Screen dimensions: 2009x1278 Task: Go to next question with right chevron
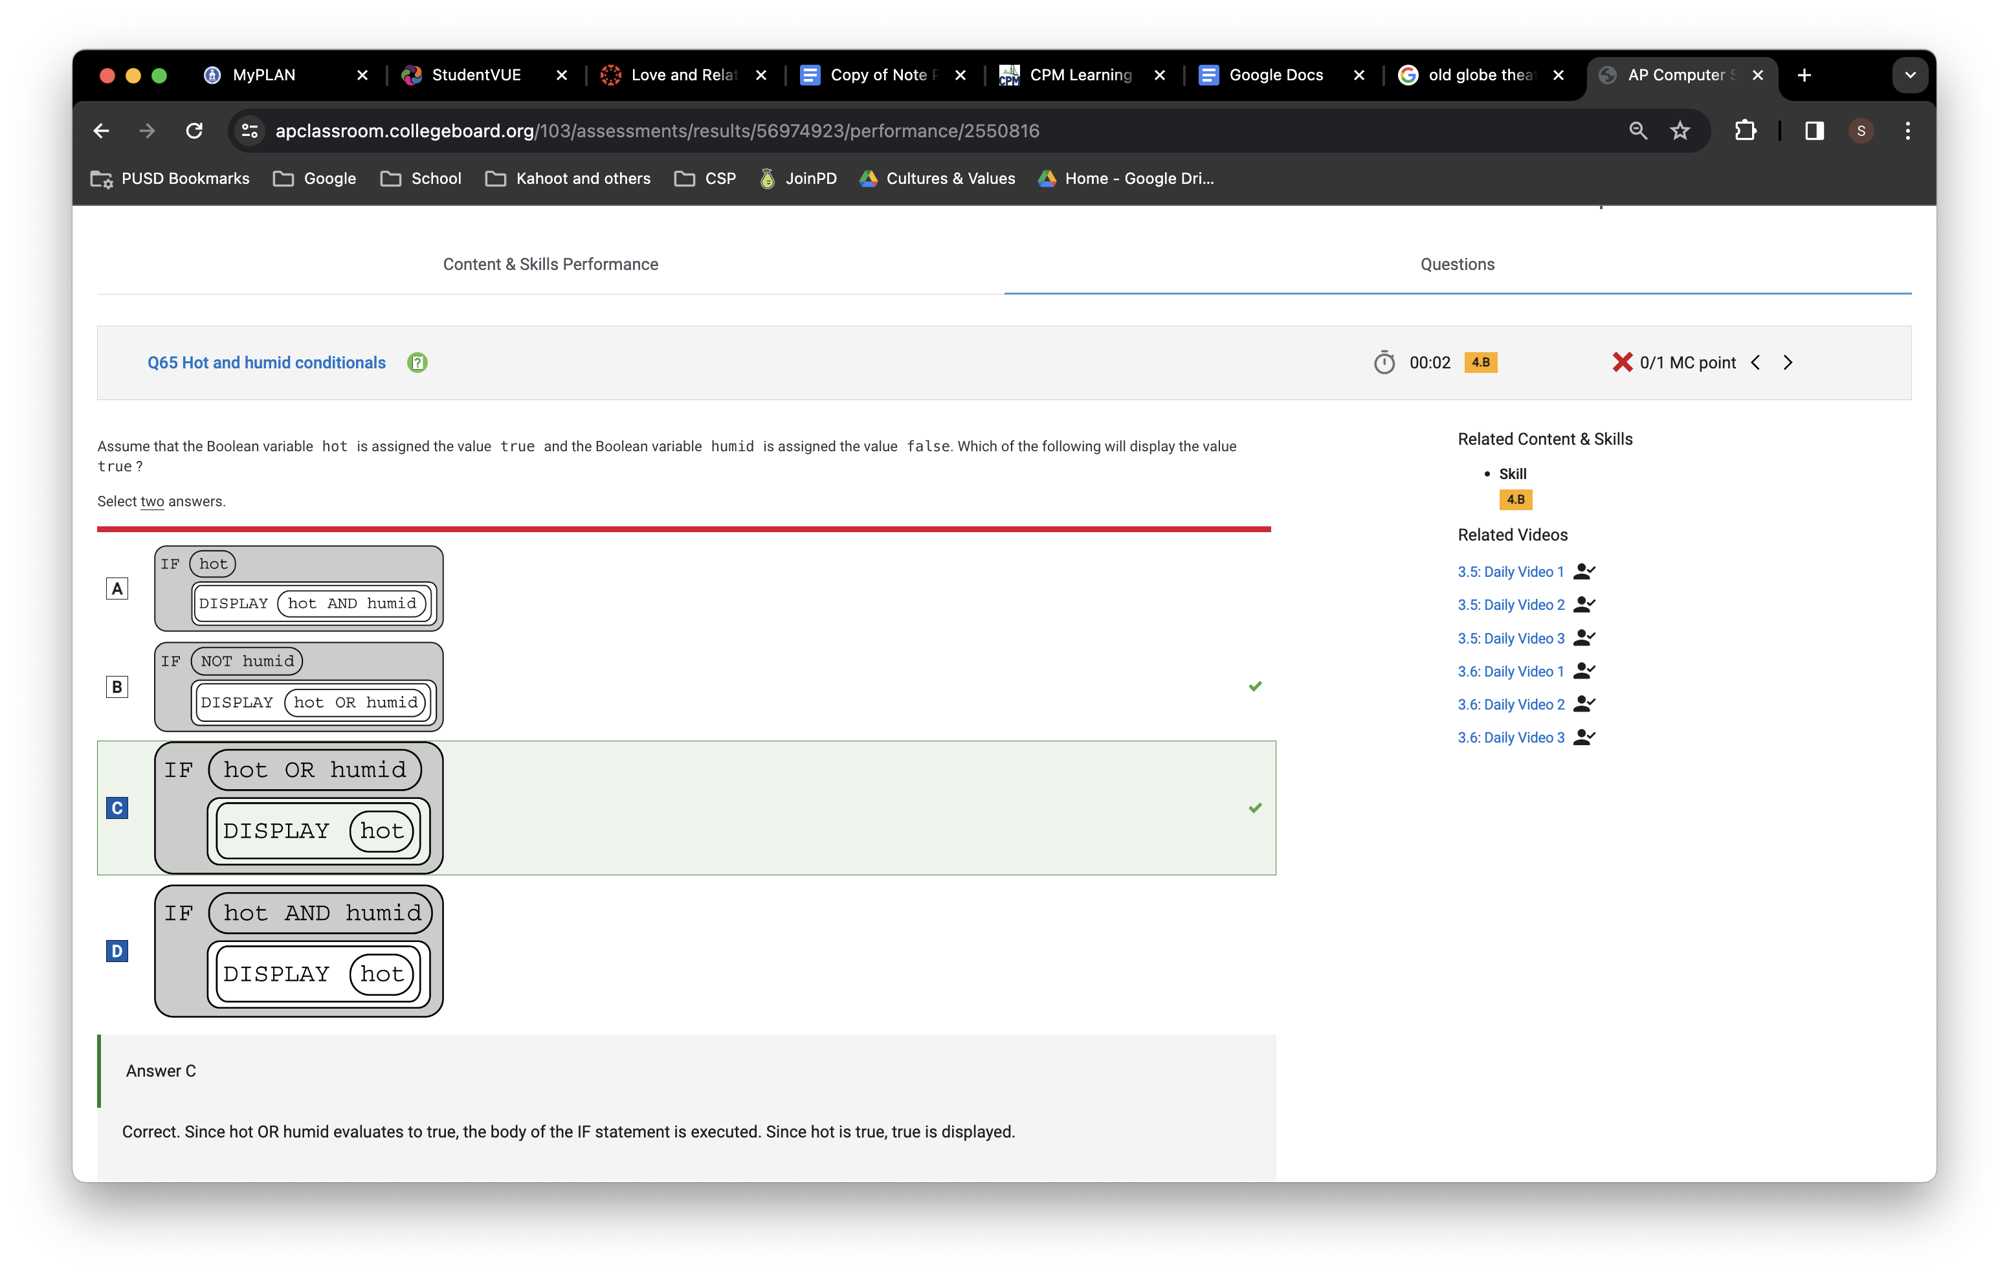pos(1788,363)
